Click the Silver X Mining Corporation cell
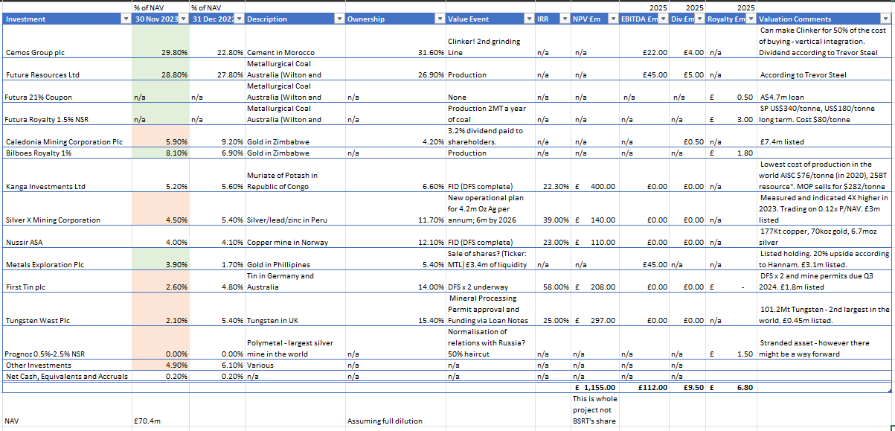895x431 pixels. 67,209
